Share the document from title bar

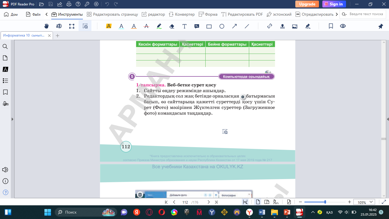[60, 4]
